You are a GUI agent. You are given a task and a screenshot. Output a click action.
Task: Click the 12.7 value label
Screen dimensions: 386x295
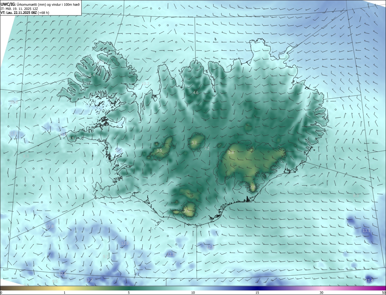[89, 280]
